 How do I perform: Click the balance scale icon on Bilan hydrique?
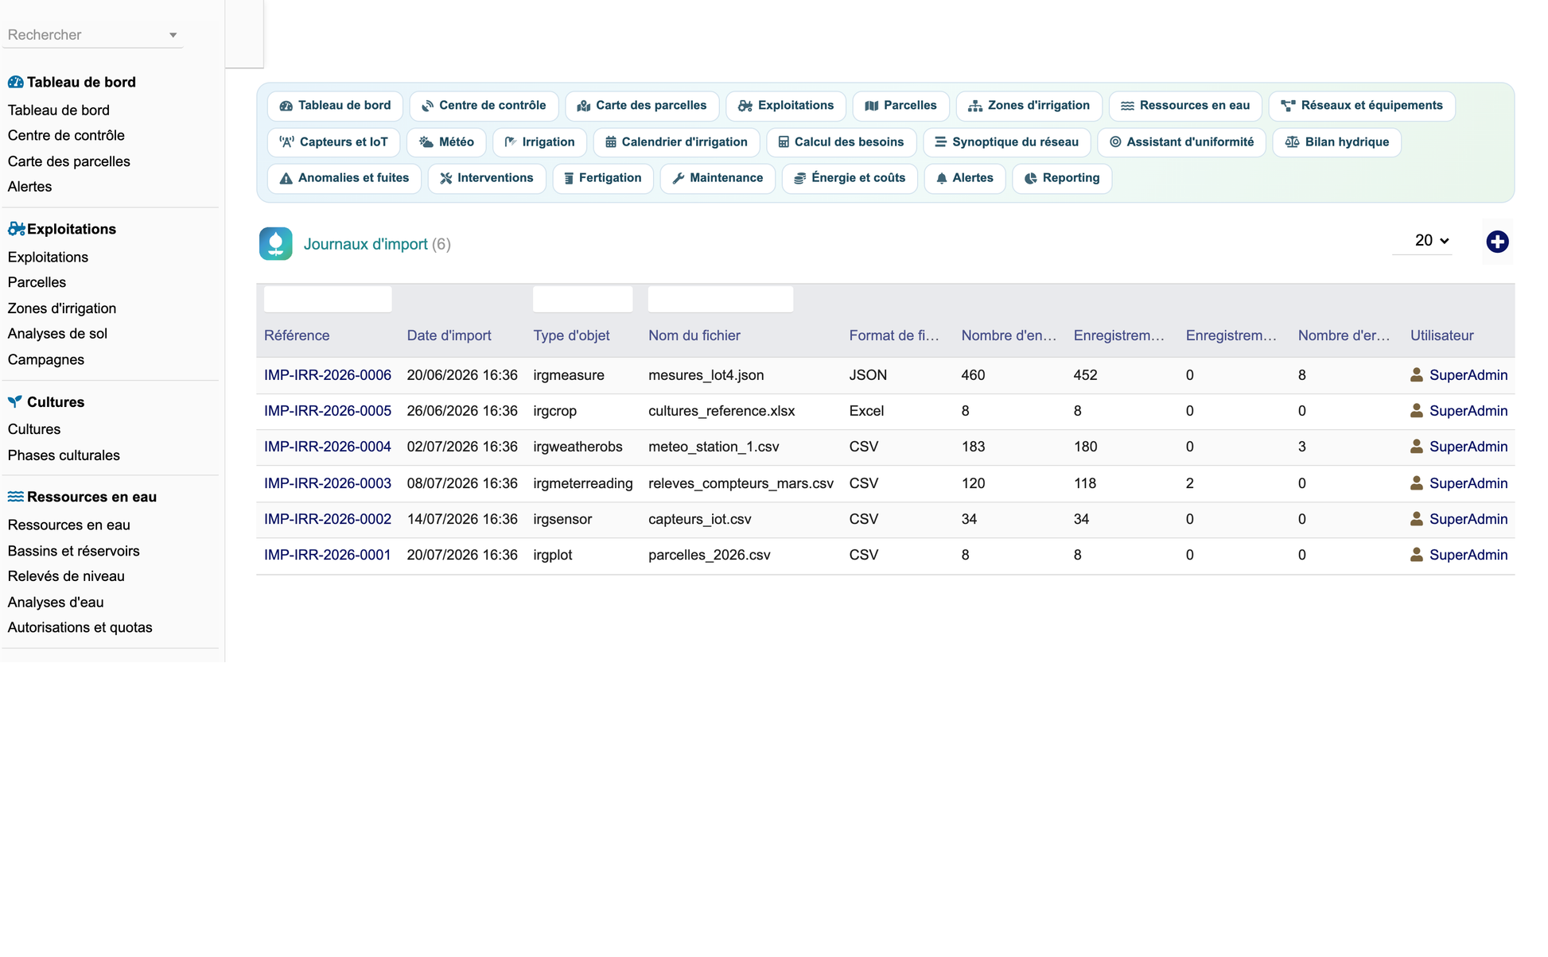pos(1293,142)
